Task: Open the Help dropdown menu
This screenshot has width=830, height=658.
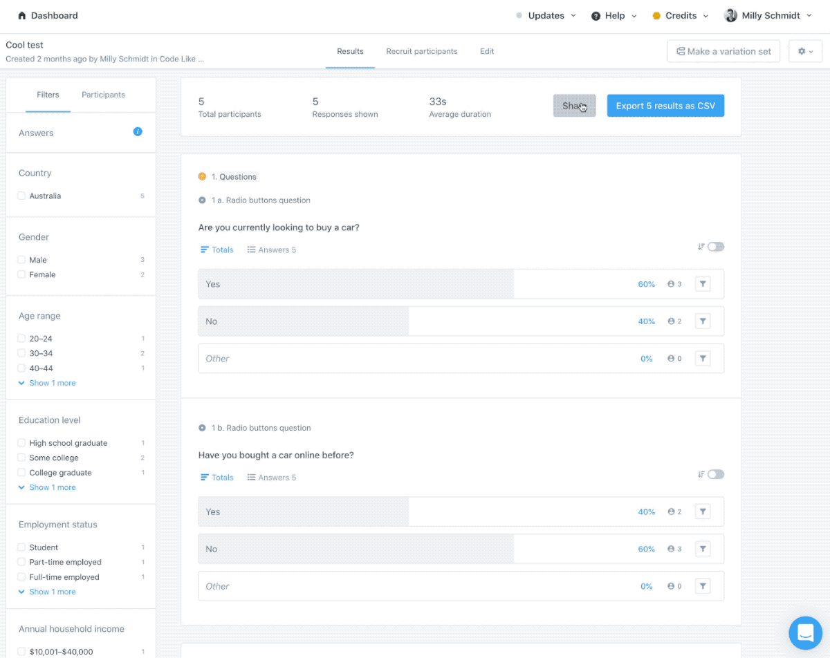Action: tap(614, 15)
